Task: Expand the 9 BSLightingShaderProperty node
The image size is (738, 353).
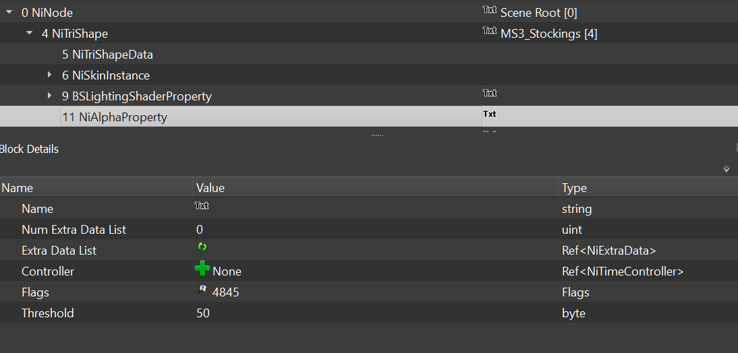Action: click(49, 96)
